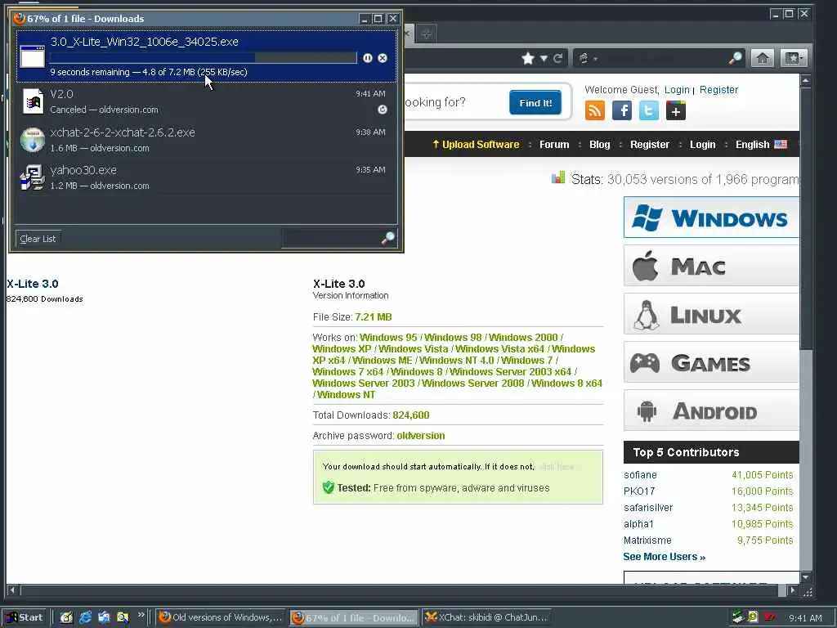Click the horizontal scrollbar left arrow

13,590
